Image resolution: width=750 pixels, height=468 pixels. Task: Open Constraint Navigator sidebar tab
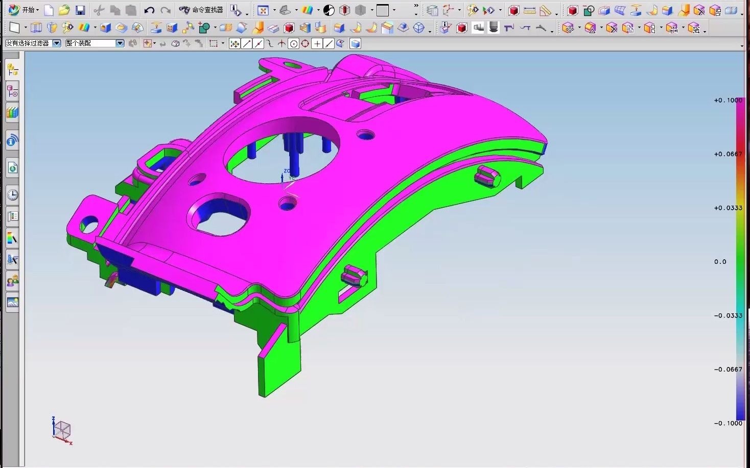[13, 91]
